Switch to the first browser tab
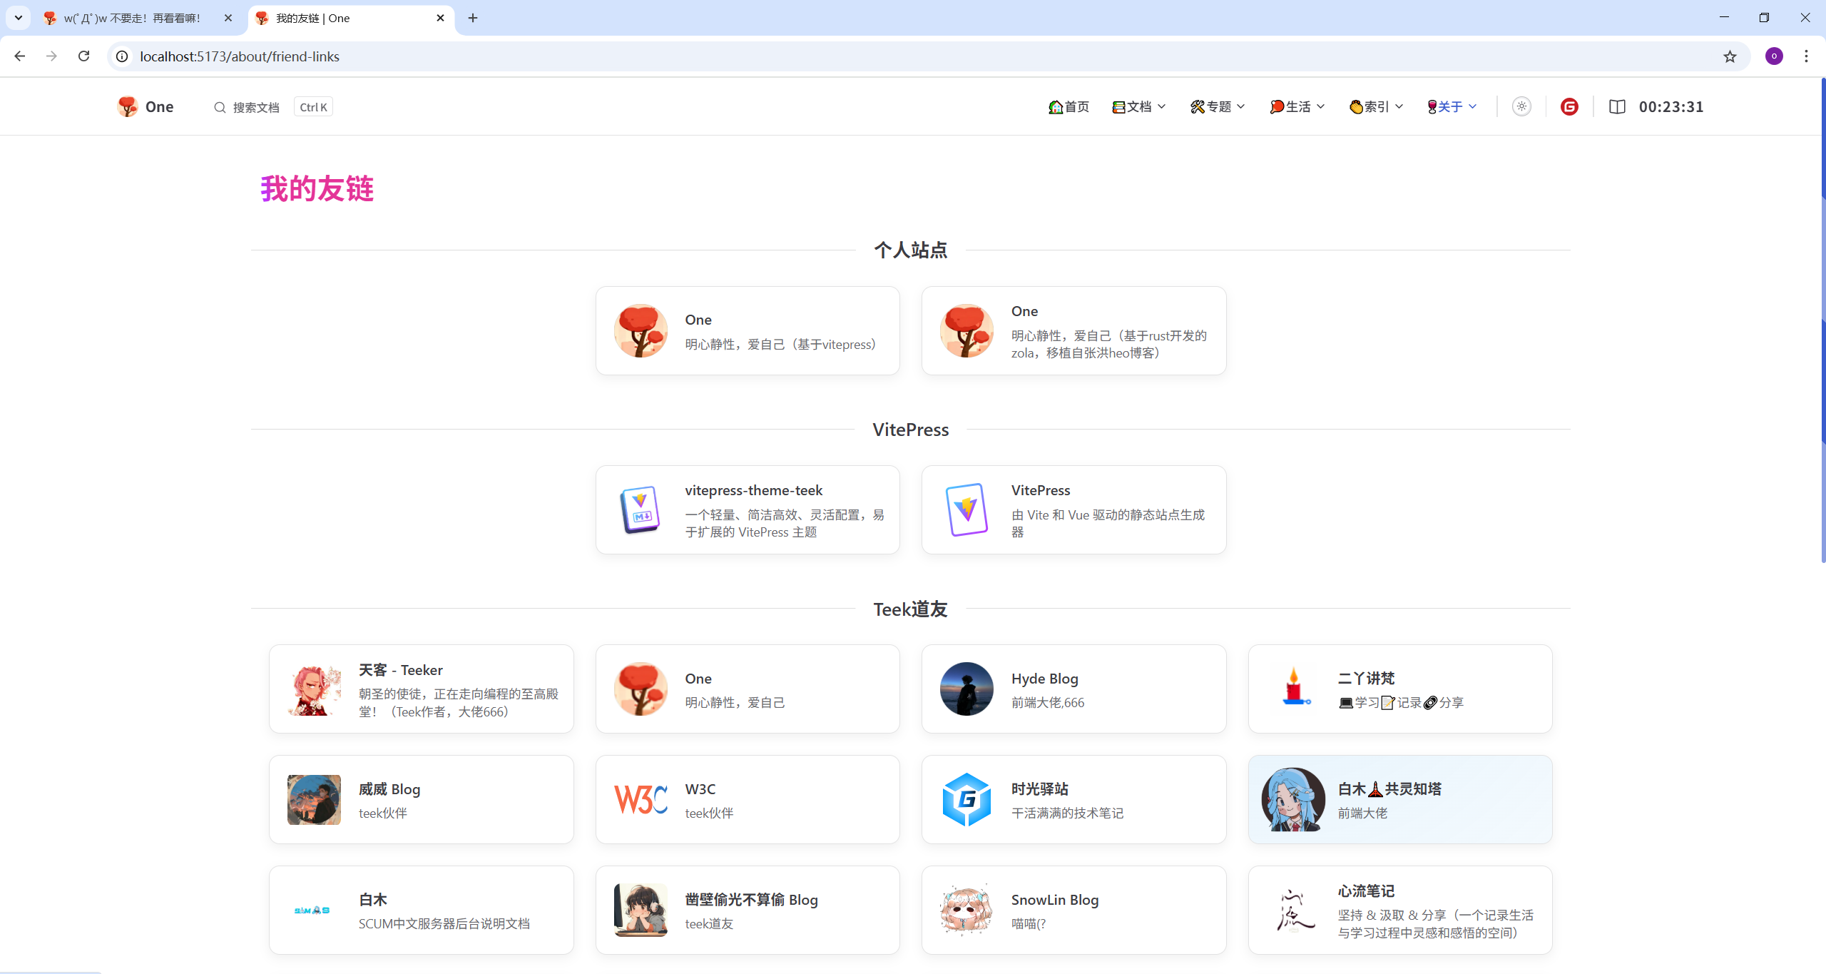1826x974 pixels. click(x=132, y=18)
